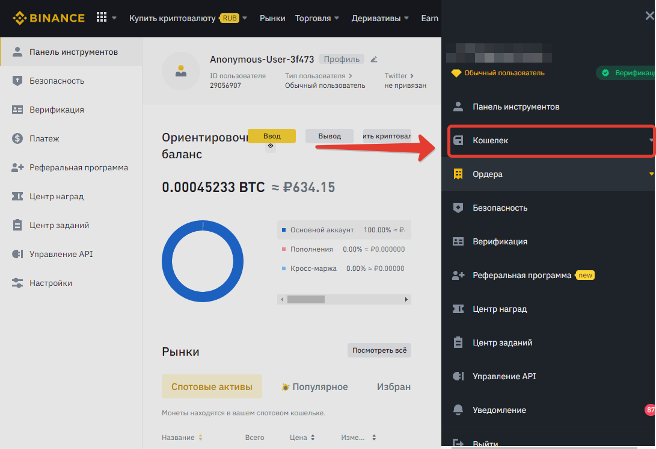
Task: Click the add-person icon for Реферальная программа in left sidebar
Action: click(x=17, y=167)
